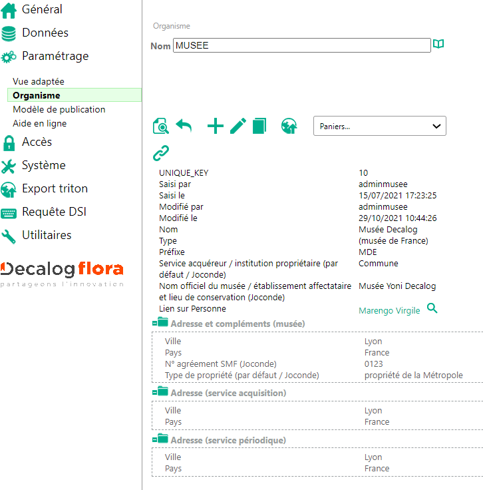The width and height of the screenshot is (483, 490).
Task: Open the Général menu
Action: [x=42, y=9]
